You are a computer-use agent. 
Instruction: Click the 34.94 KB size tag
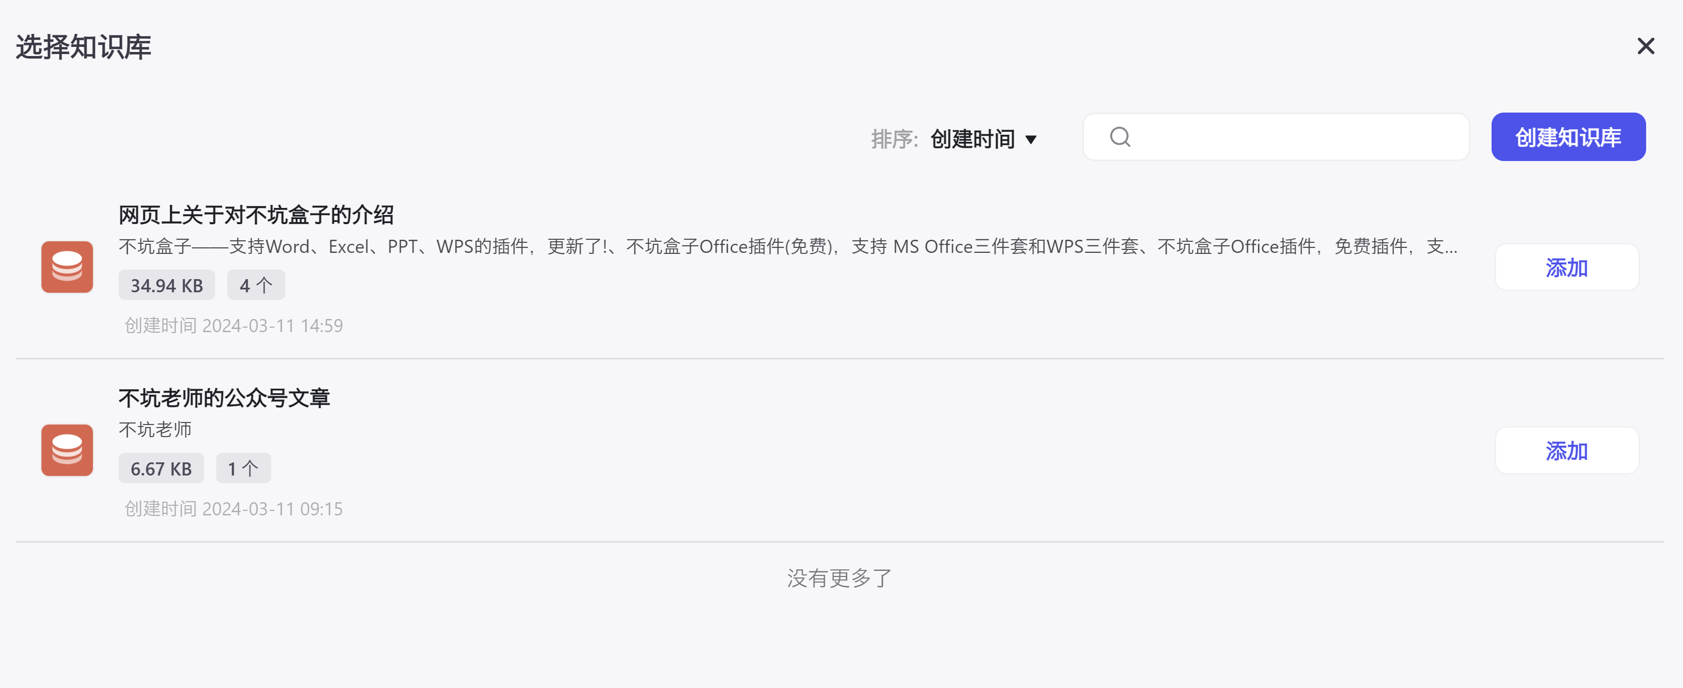click(x=167, y=285)
